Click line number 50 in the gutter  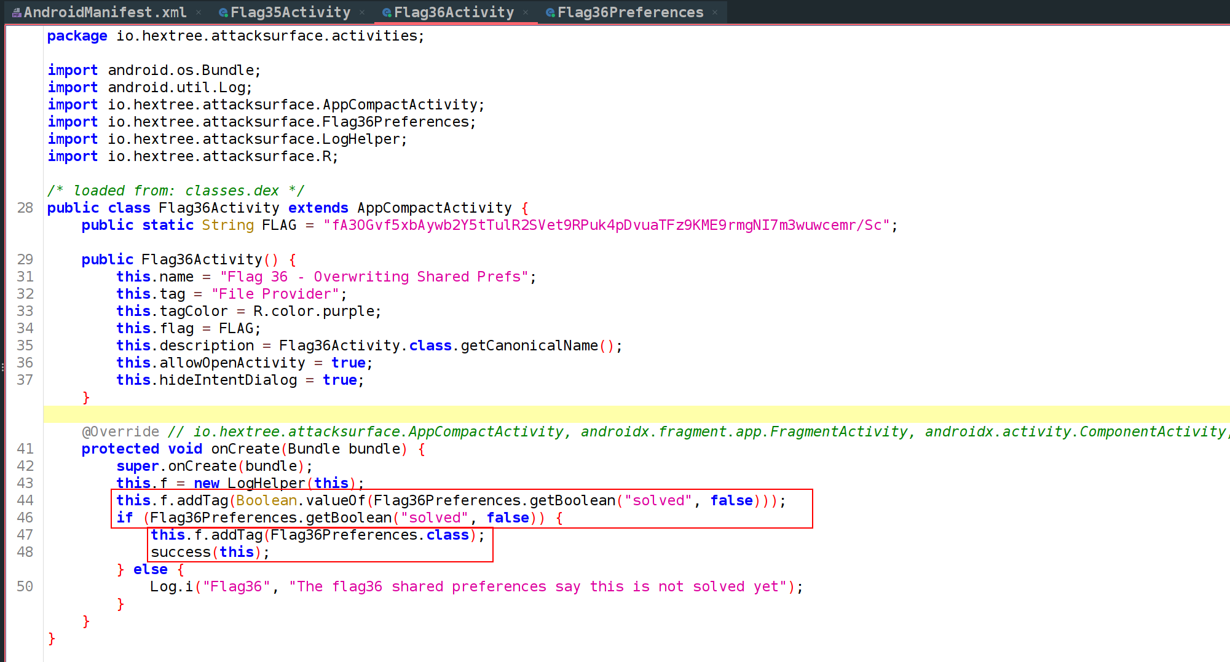tap(25, 586)
